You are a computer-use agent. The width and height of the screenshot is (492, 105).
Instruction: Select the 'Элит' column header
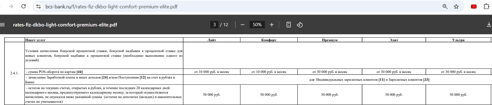tap(394, 40)
